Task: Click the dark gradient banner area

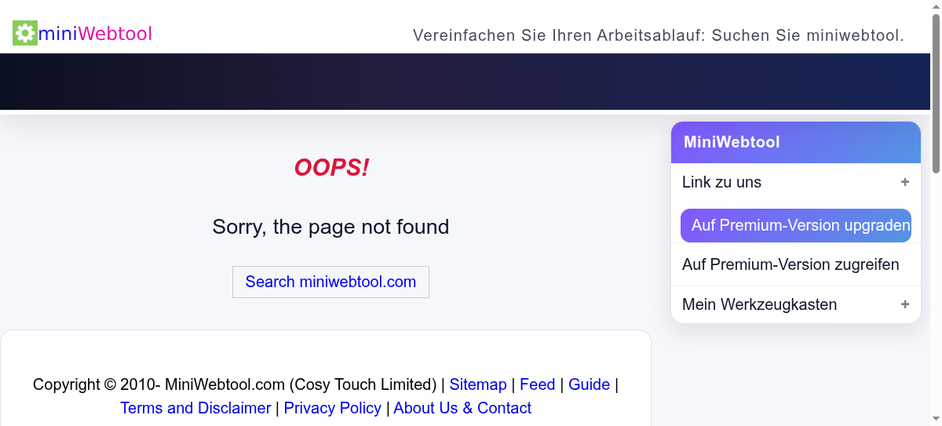Action: 465,82
